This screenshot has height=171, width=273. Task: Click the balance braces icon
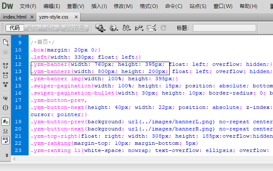6,108
